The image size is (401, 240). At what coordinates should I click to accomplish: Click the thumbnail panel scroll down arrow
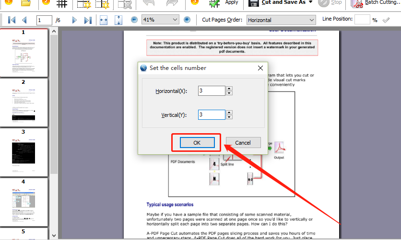54,235
